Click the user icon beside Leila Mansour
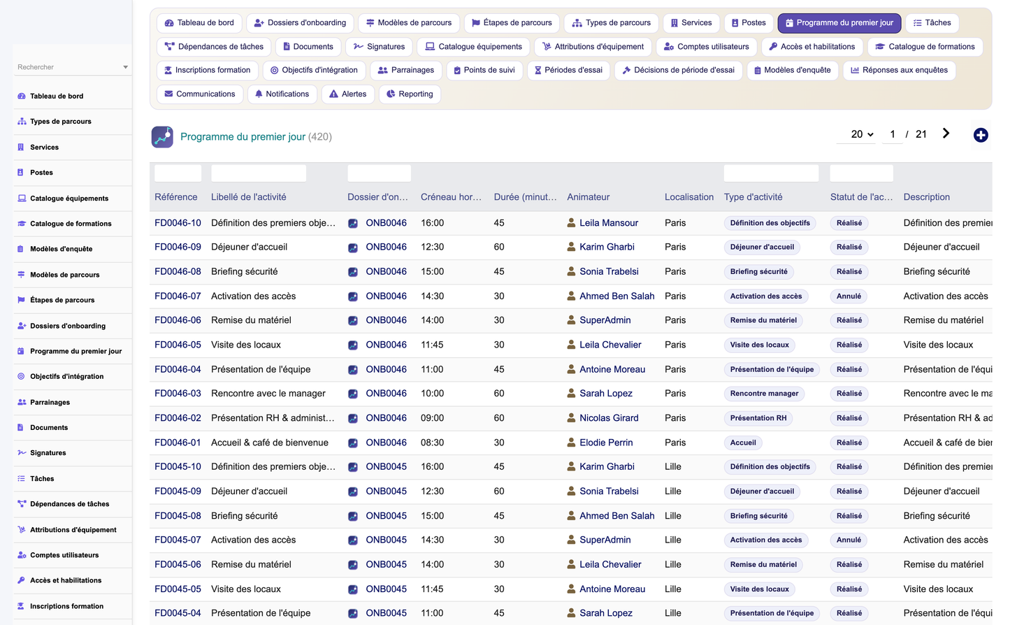 [x=572, y=223]
